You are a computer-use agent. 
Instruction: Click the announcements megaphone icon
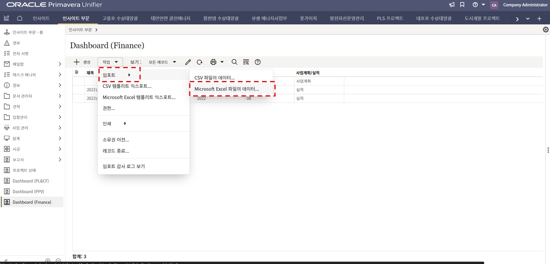[x=452, y=5]
